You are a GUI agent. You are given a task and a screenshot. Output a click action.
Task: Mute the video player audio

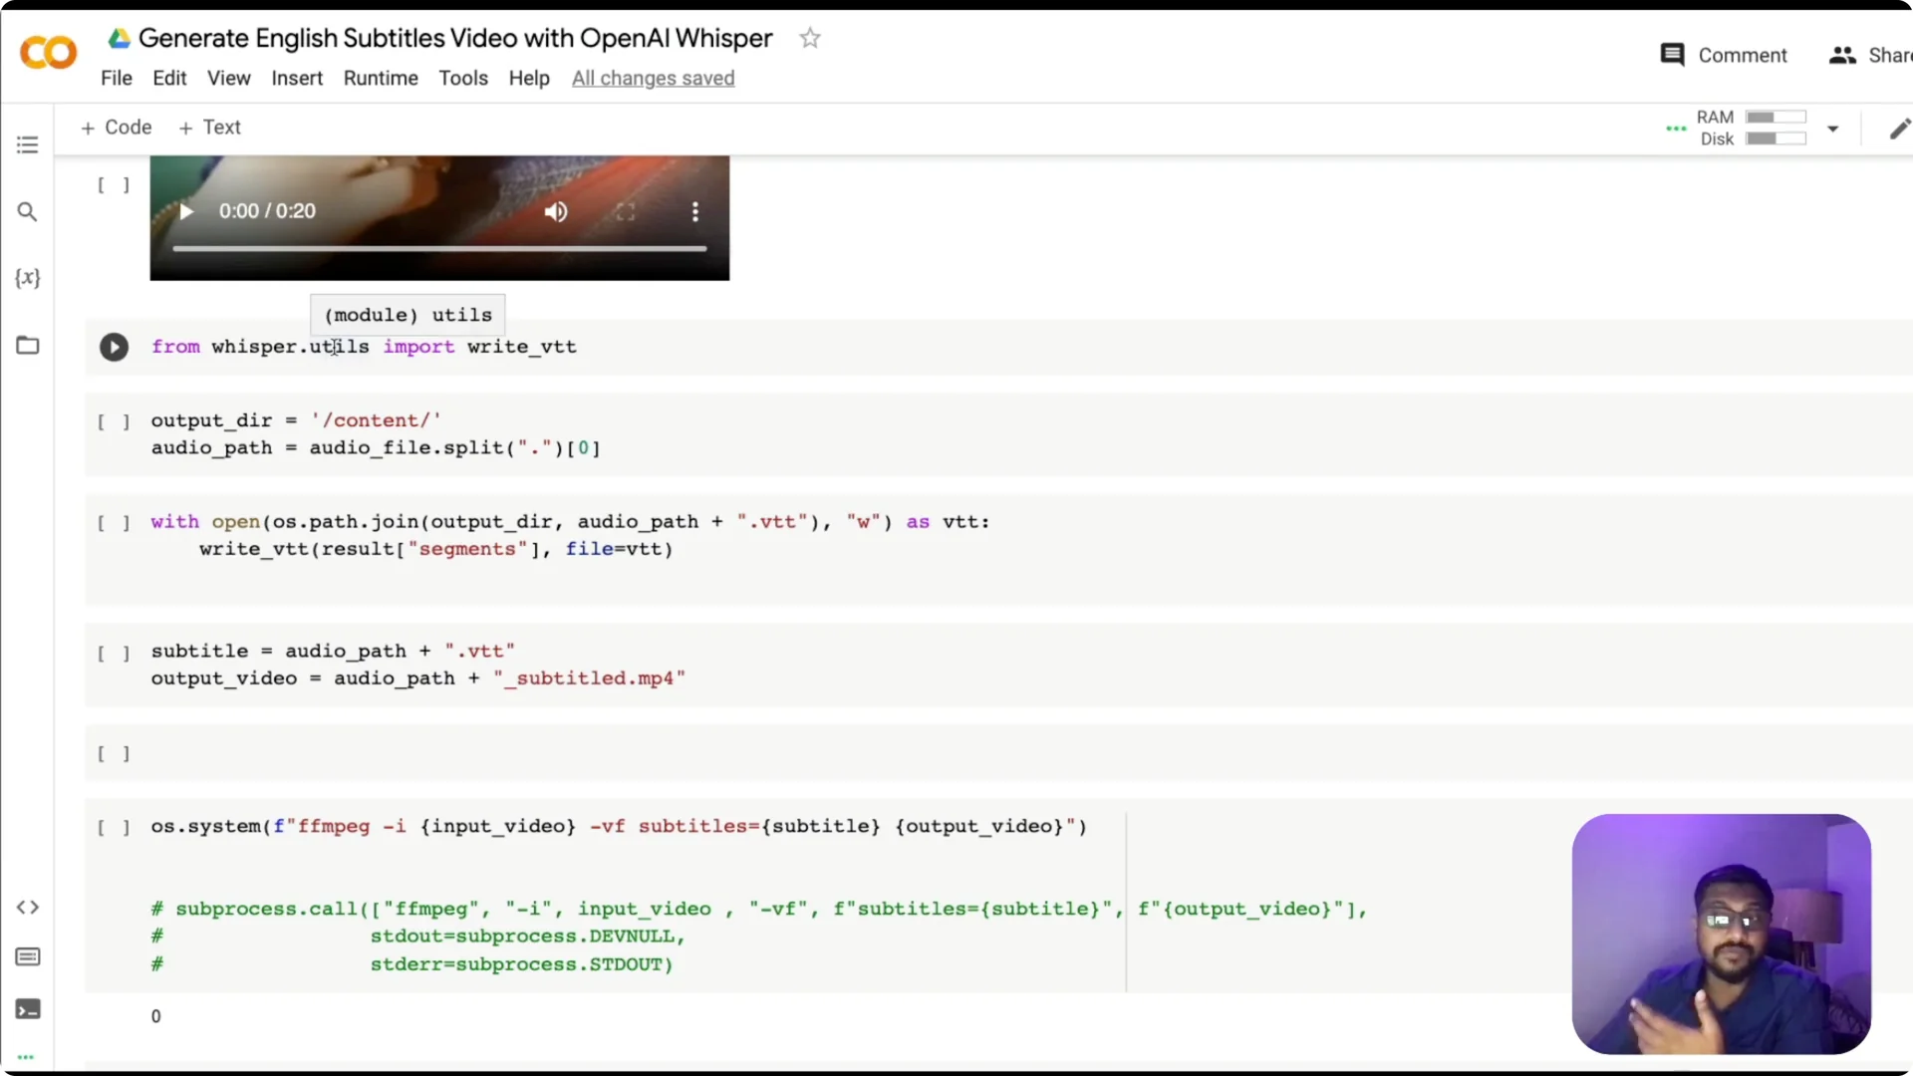[556, 211]
